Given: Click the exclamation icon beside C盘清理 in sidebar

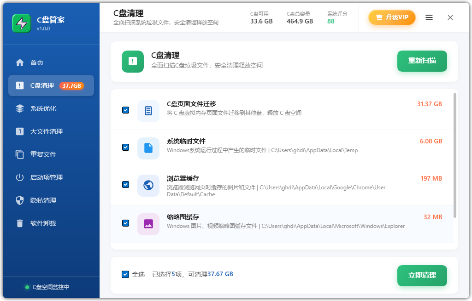Looking at the screenshot, I should [20, 85].
